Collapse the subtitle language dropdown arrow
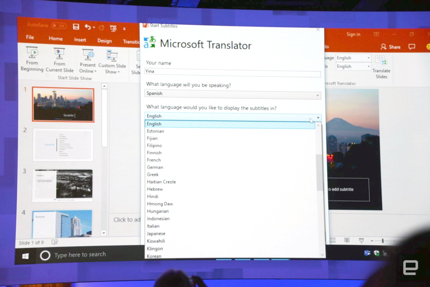The image size is (430, 287). click(318, 118)
